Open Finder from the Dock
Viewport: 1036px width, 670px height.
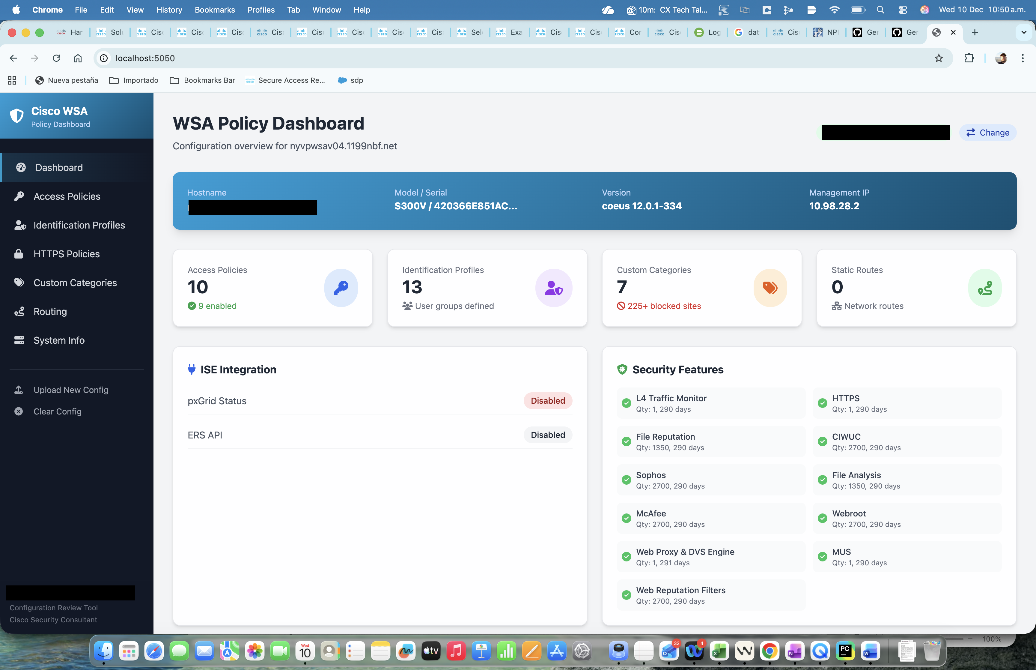coord(104,651)
